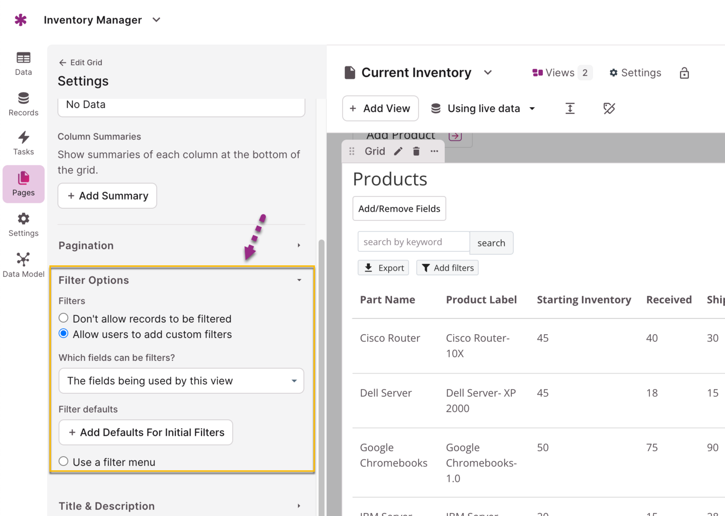Click the lock icon near Settings
The height and width of the screenshot is (516, 725).
coord(684,73)
